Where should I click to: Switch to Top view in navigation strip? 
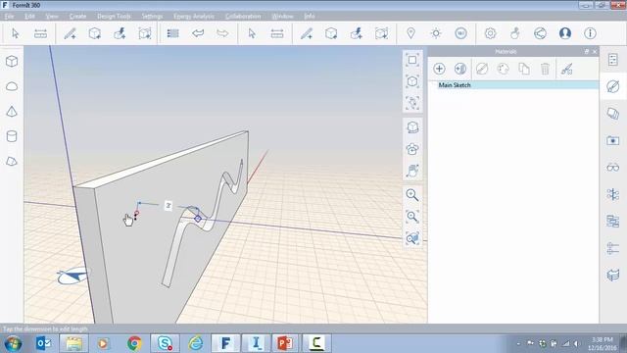412,60
